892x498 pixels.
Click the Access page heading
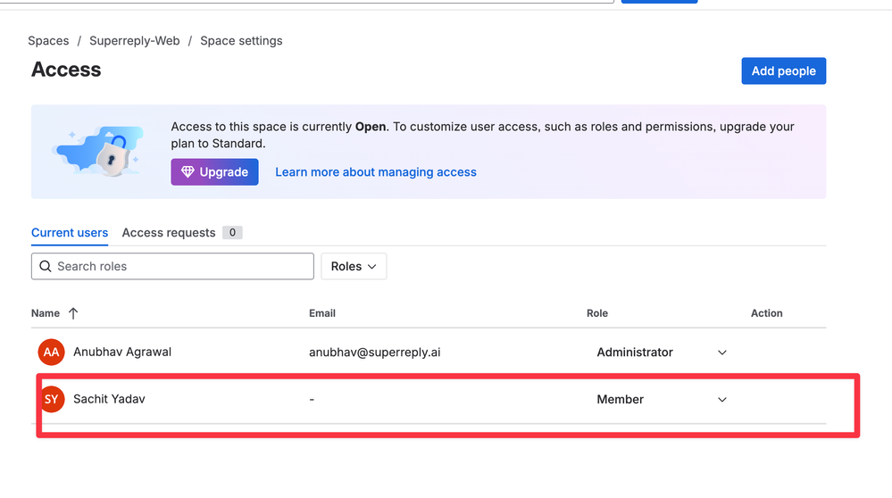pos(66,70)
